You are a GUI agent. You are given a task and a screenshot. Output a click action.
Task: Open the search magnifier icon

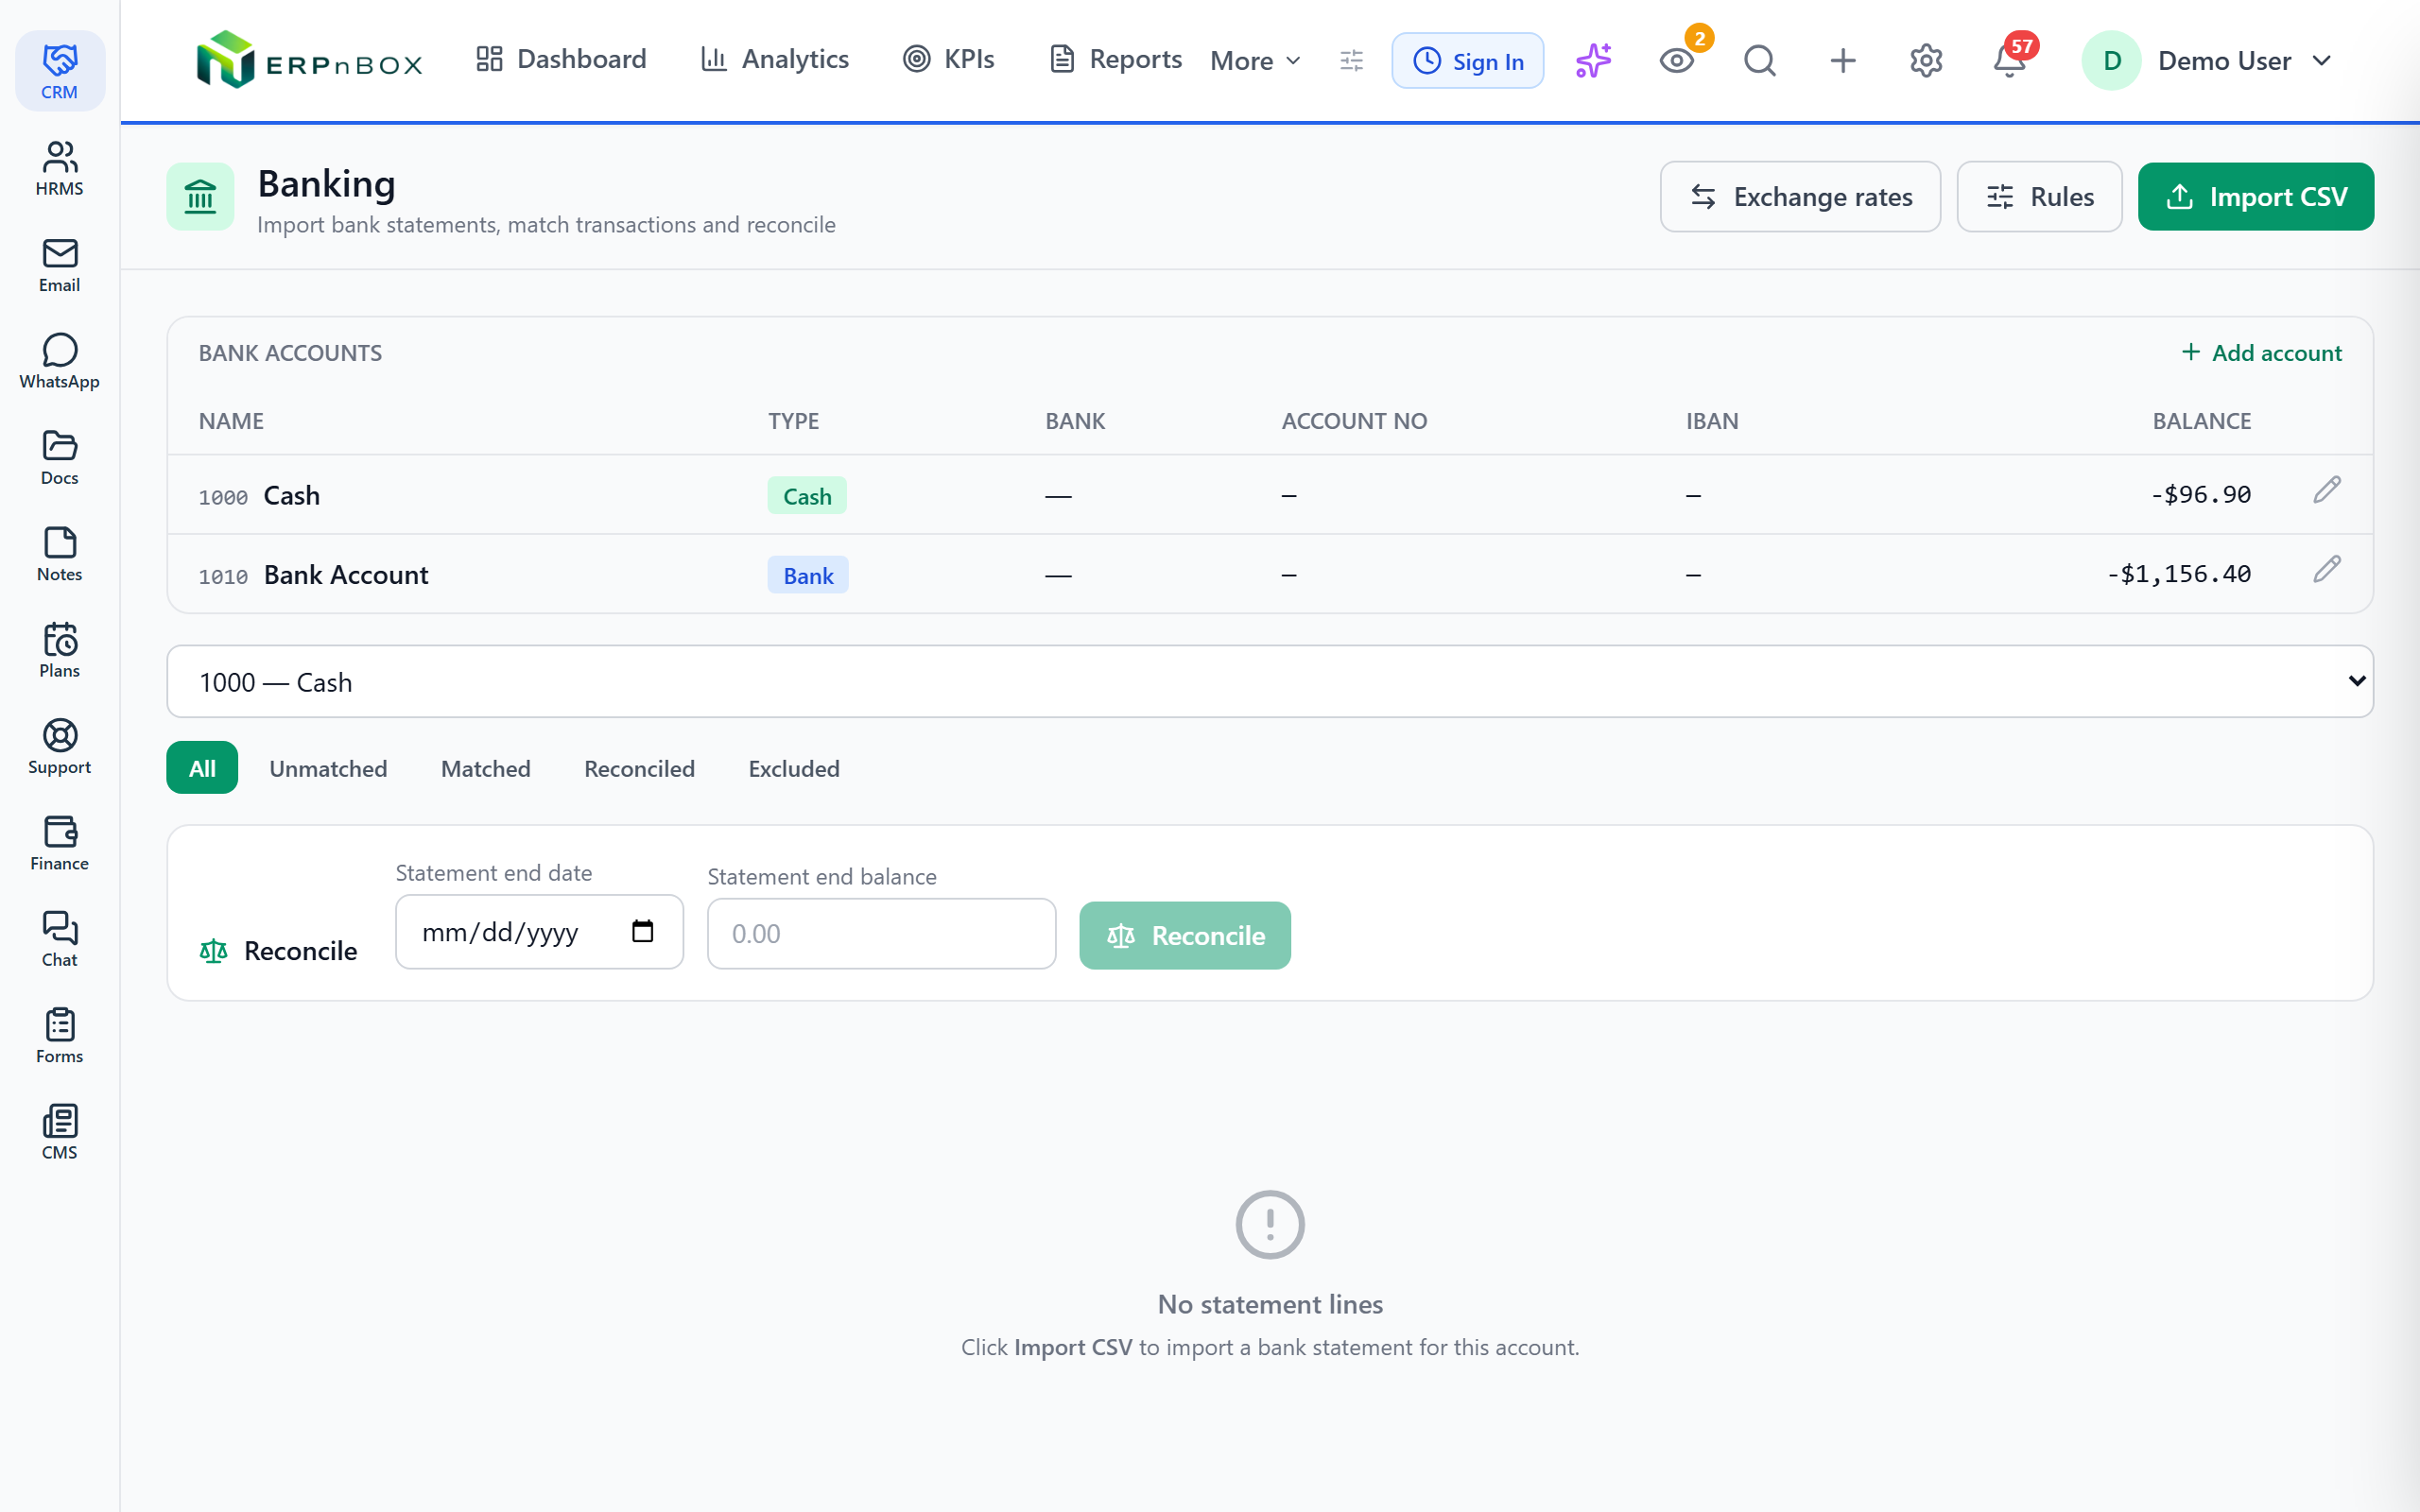[1760, 61]
